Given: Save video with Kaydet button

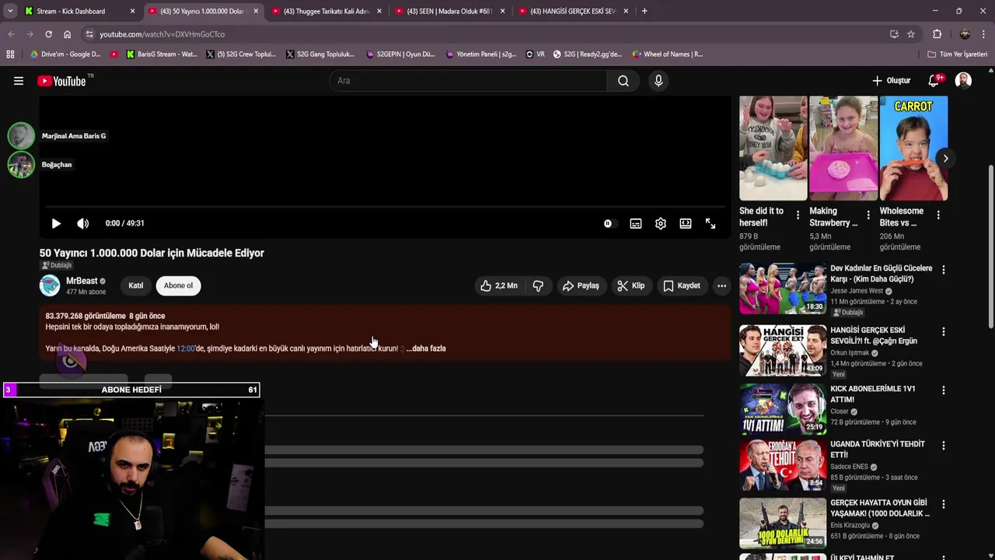Looking at the screenshot, I should (x=682, y=285).
